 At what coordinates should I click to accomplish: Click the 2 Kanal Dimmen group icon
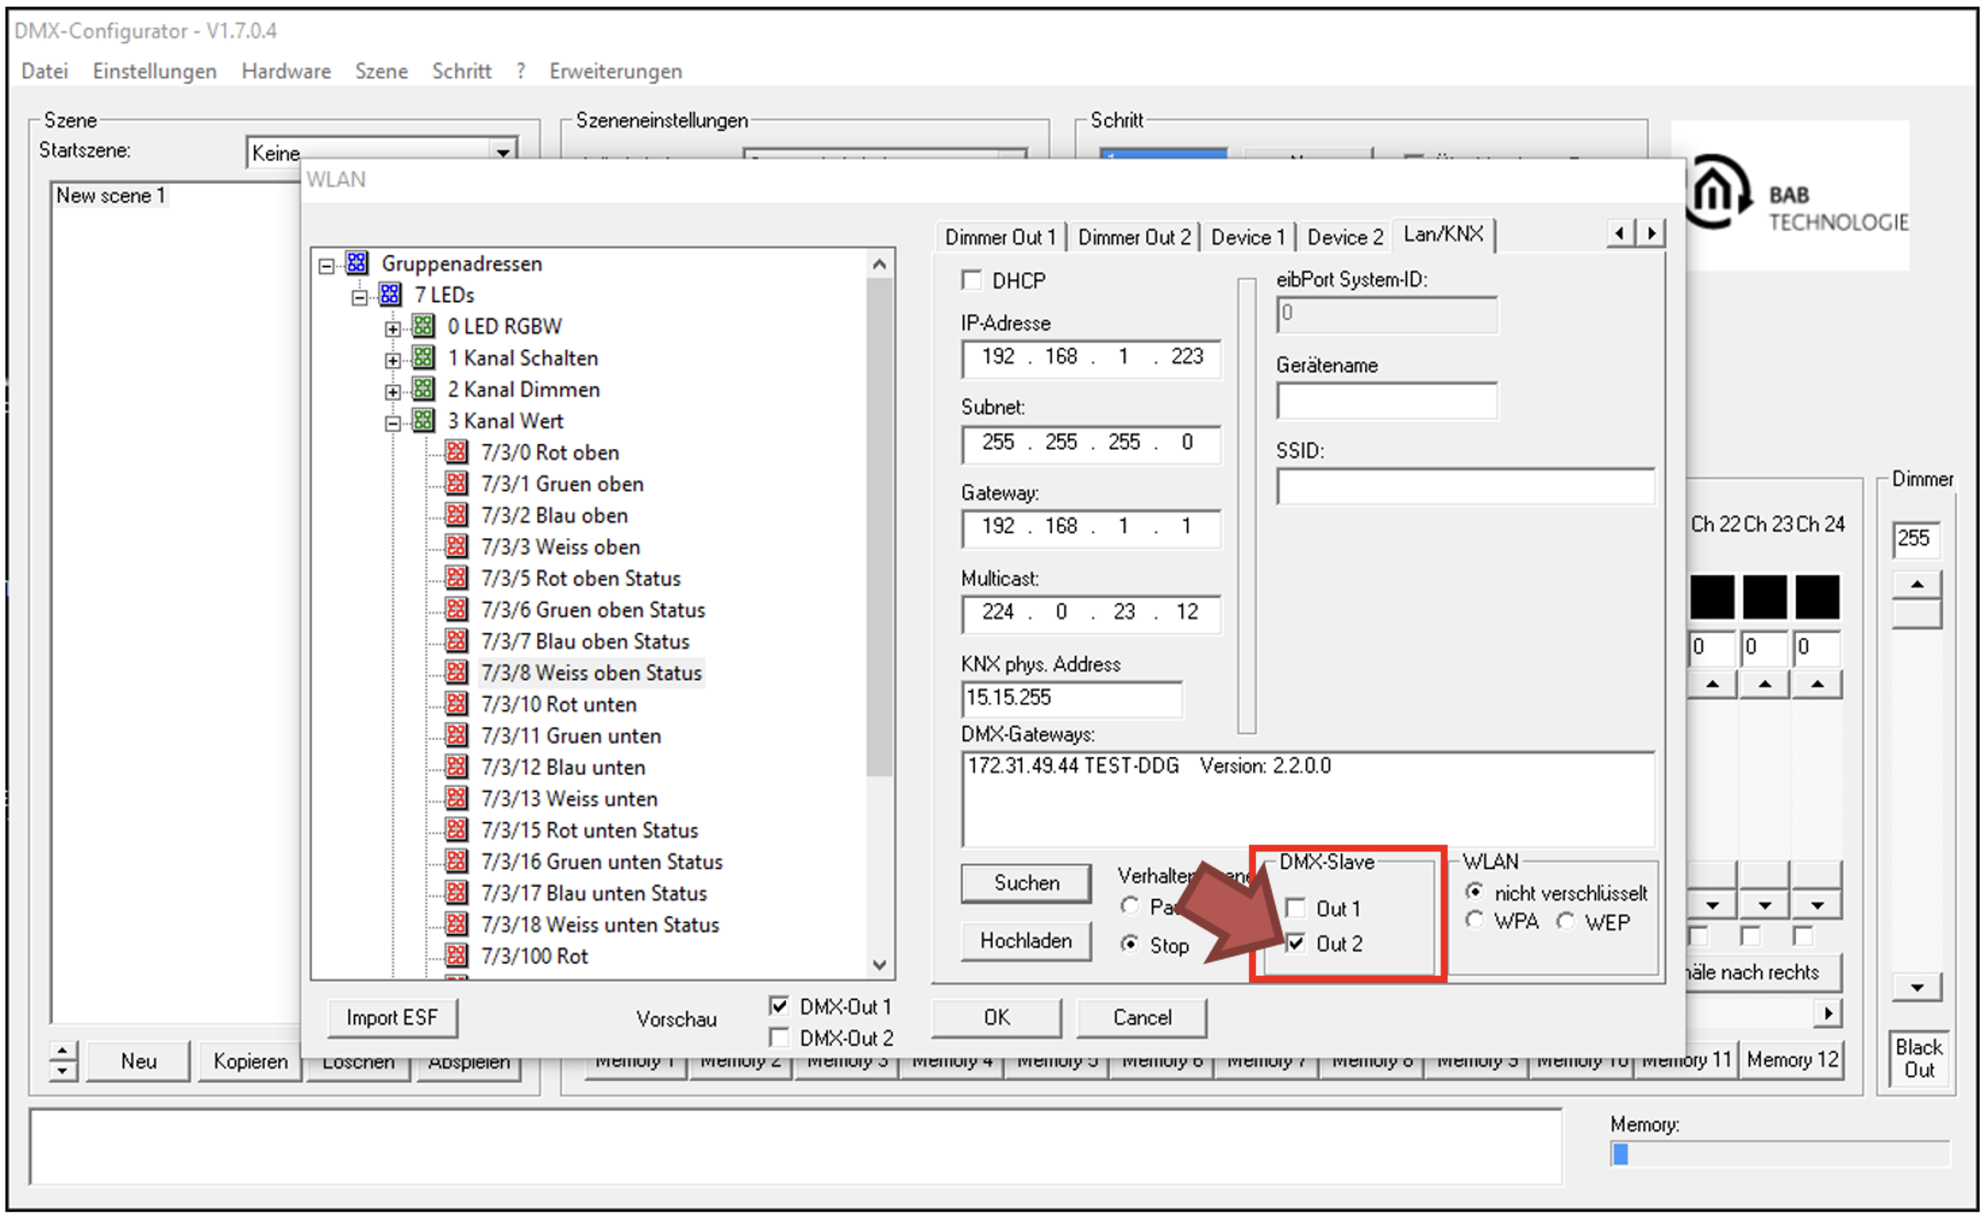[424, 389]
